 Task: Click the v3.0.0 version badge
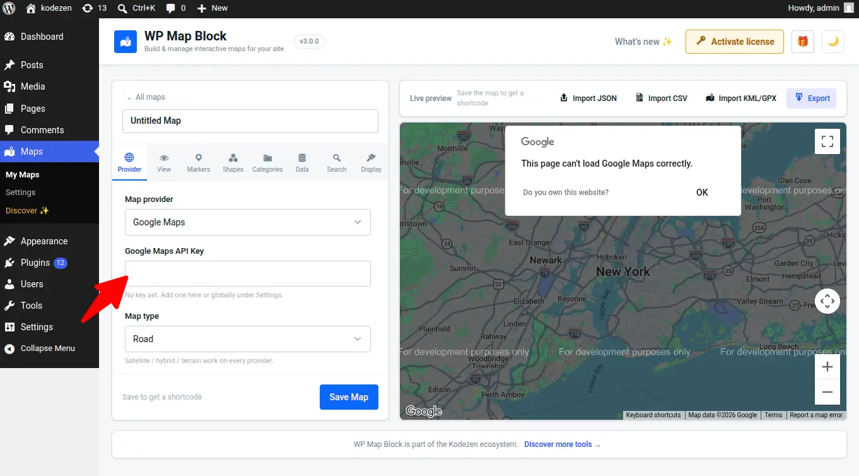[309, 42]
